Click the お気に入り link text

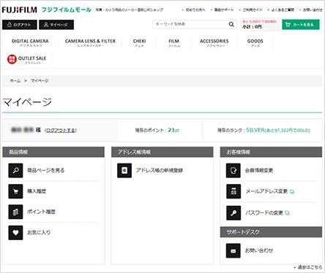pos(39,233)
